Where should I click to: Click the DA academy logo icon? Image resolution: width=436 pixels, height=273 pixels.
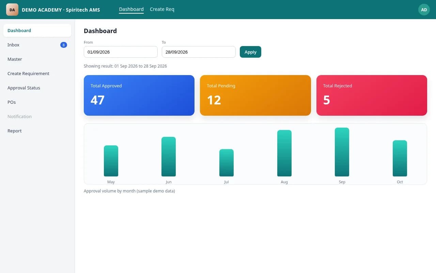(12, 10)
